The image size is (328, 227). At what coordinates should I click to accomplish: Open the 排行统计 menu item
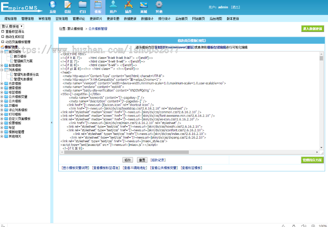tap(164, 19)
